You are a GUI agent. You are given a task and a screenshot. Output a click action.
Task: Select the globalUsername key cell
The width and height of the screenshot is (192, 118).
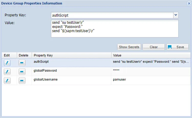[71, 81]
